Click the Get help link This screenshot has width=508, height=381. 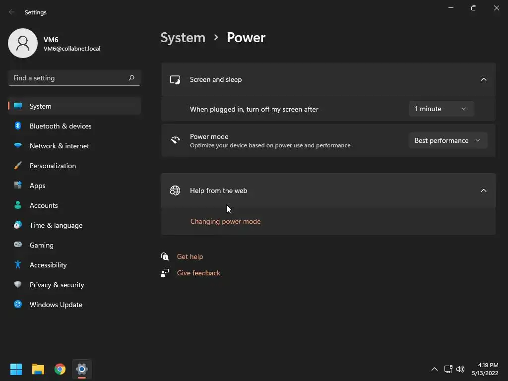tap(190, 256)
